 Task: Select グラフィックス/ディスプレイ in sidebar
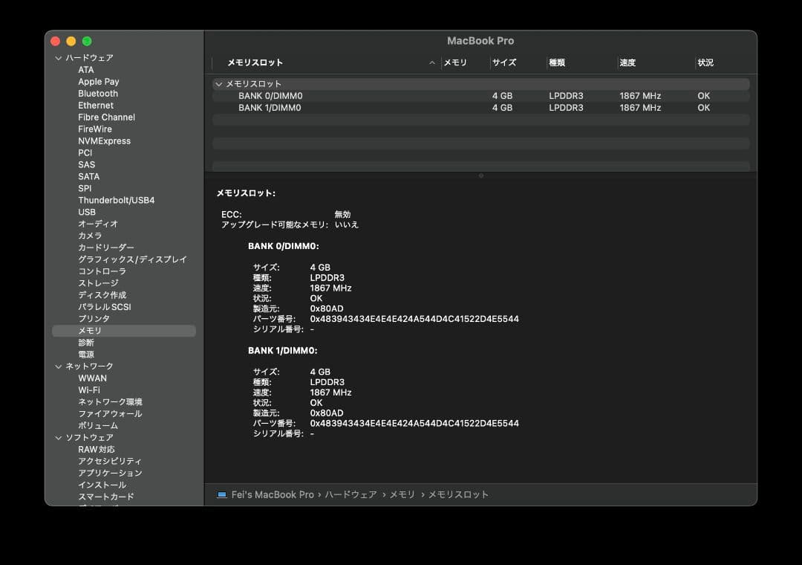[x=132, y=259]
